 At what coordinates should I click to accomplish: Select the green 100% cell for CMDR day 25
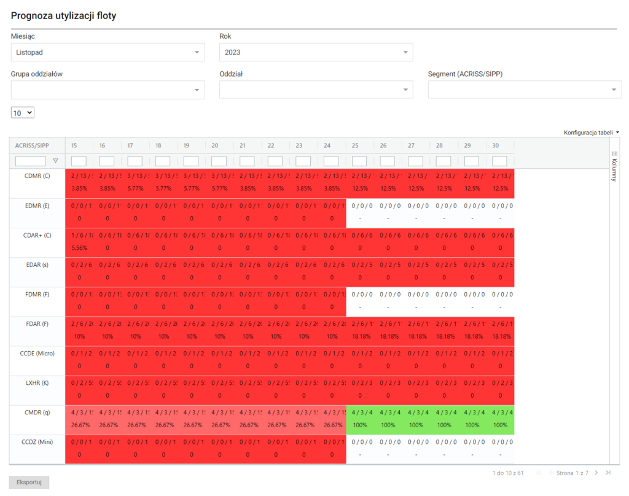tap(360, 420)
